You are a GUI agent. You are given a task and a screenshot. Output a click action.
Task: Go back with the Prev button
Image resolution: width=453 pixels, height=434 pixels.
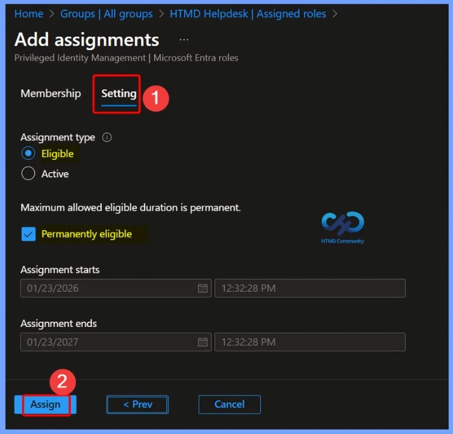coord(137,404)
